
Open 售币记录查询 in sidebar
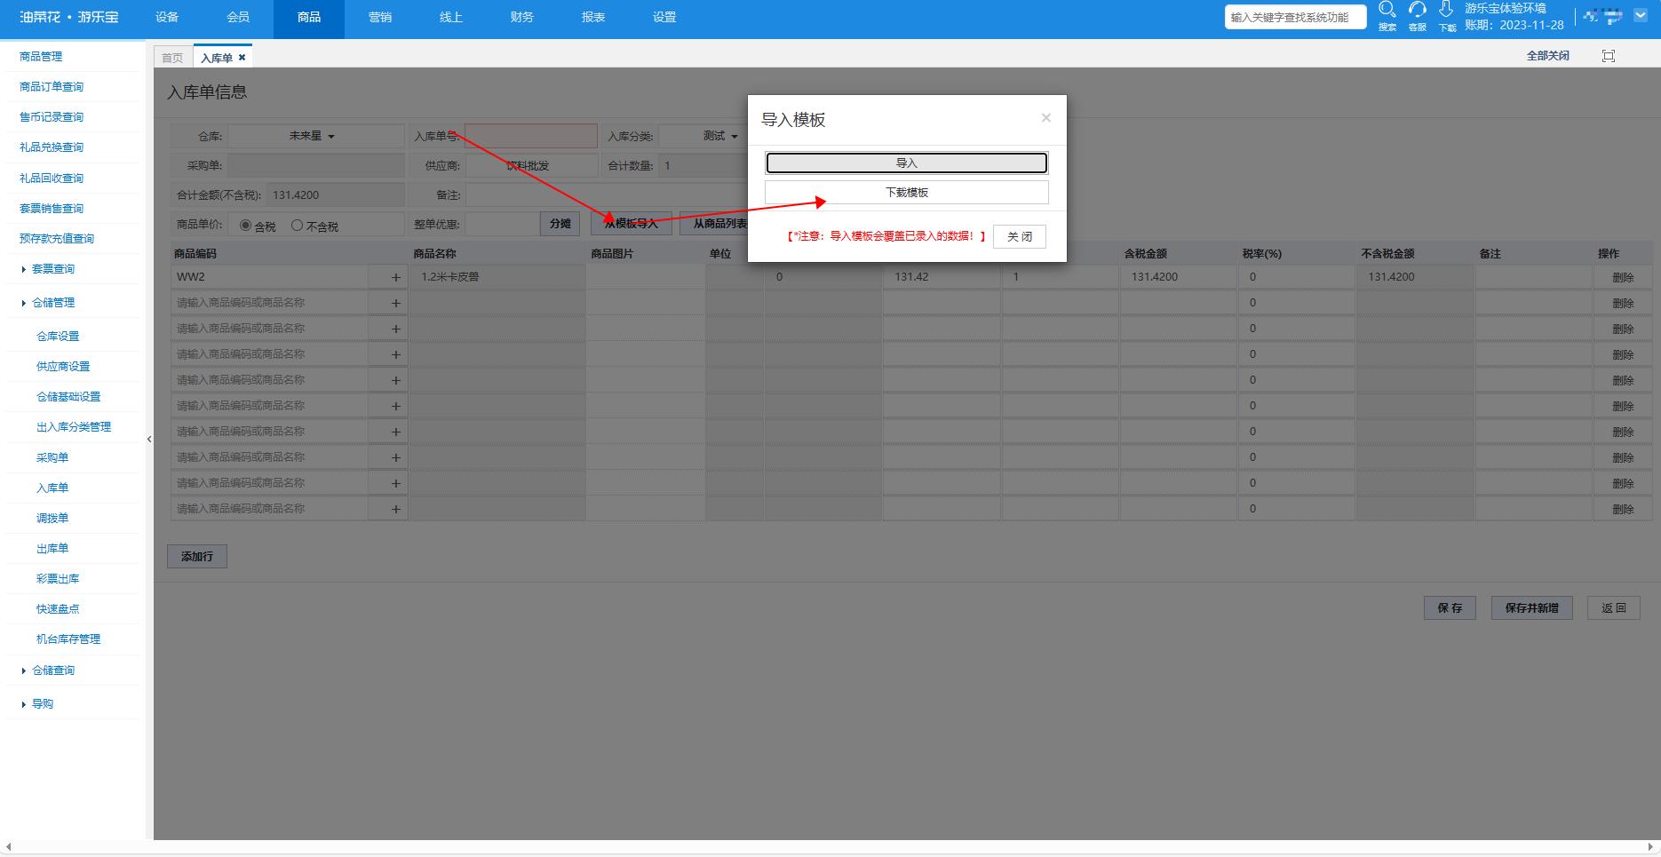click(52, 117)
